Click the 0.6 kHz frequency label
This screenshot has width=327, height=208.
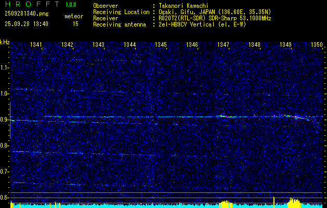5,197
